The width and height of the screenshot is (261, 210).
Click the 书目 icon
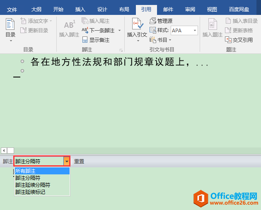point(152,40)
